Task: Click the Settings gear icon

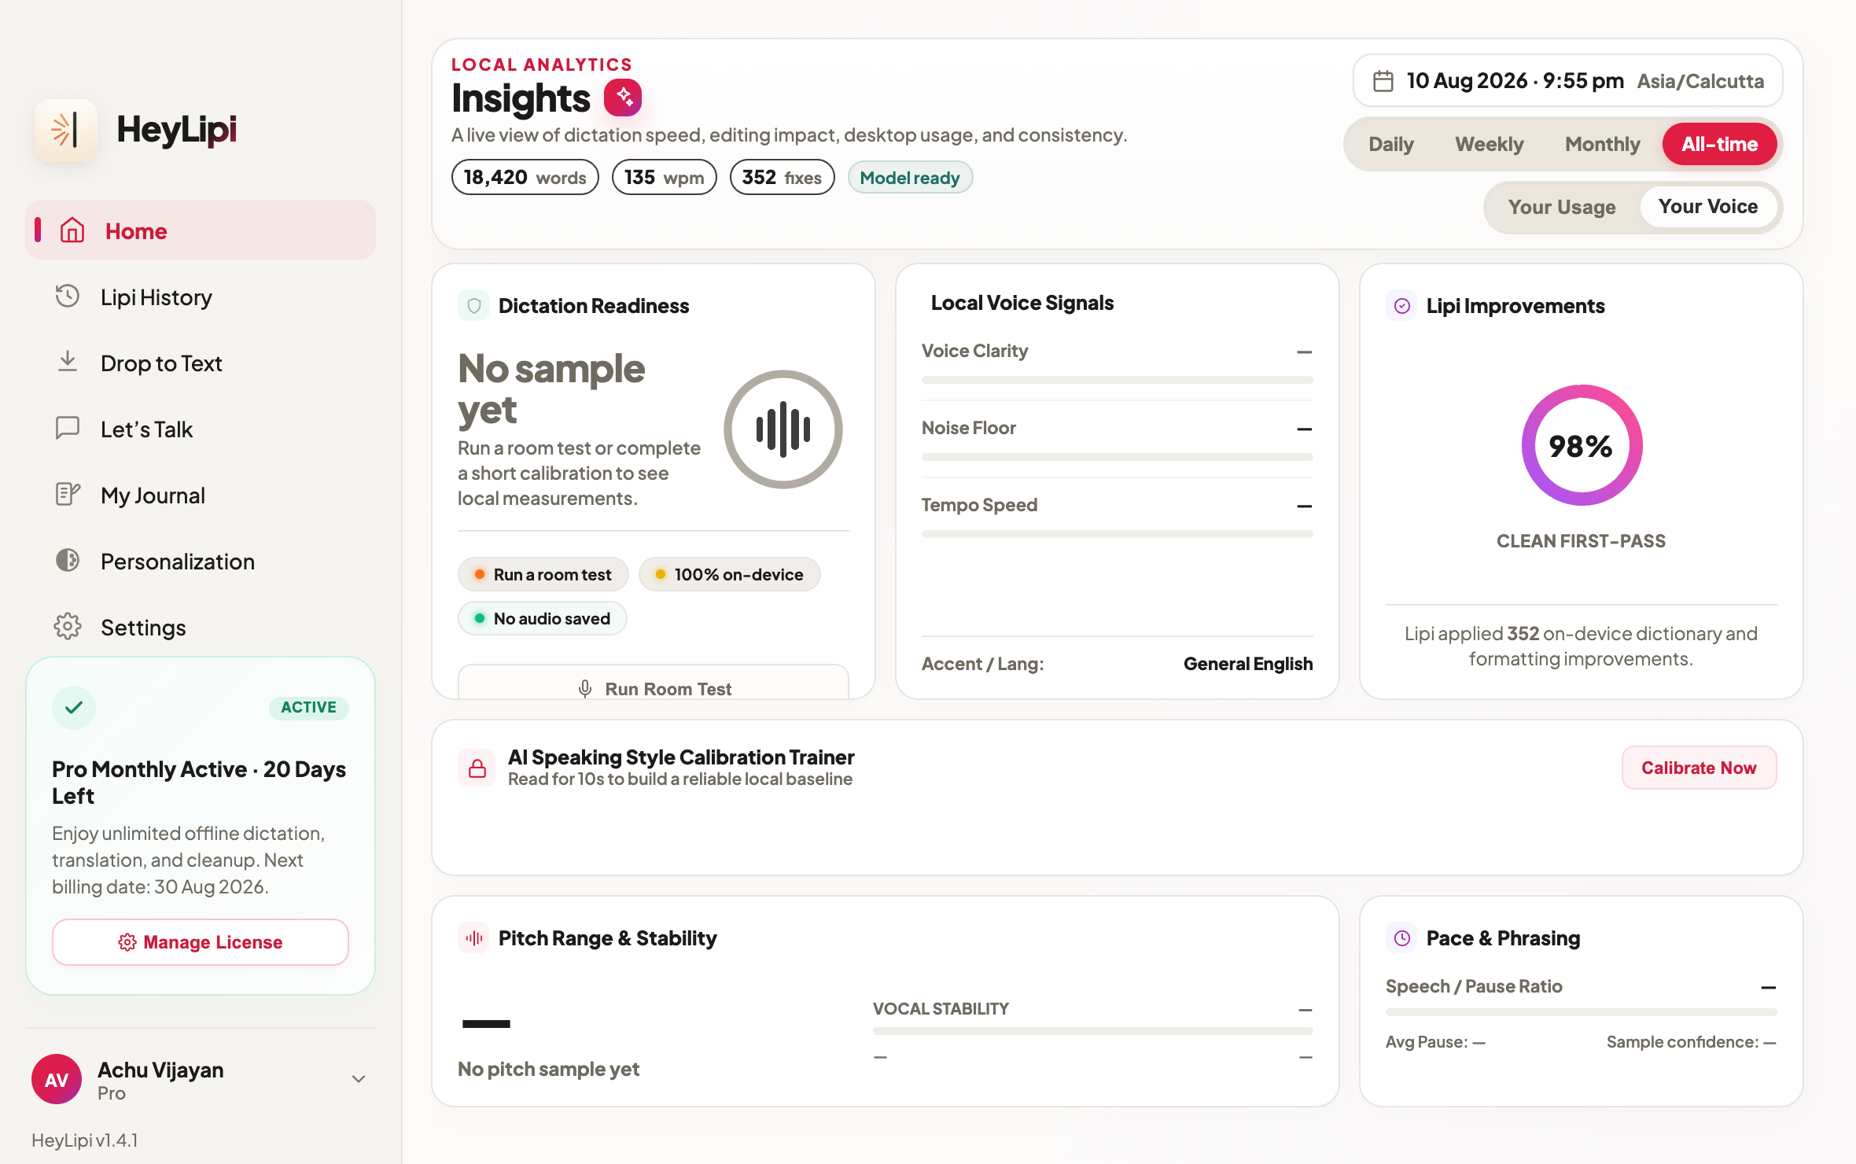Action: click(68, 627)
